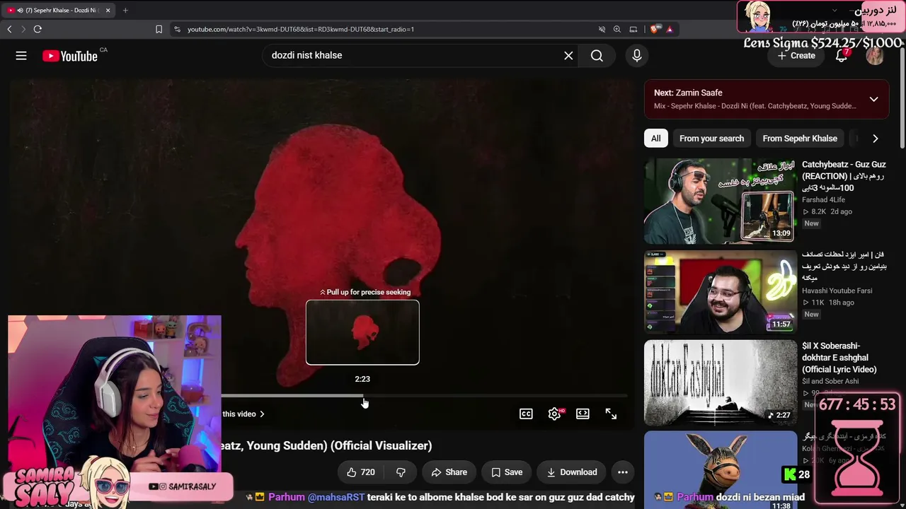Save the video to a playlist
The height and width of the screenshot is (509, 906).
pos(506,472)
